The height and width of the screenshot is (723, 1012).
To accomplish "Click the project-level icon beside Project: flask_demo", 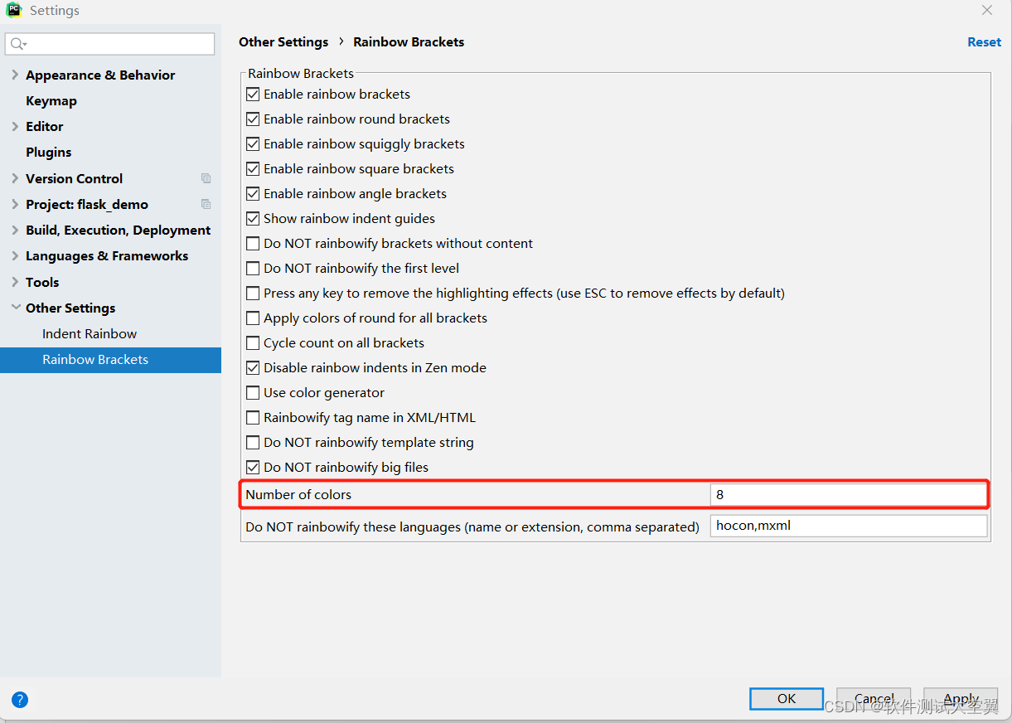I will point(206,204).
